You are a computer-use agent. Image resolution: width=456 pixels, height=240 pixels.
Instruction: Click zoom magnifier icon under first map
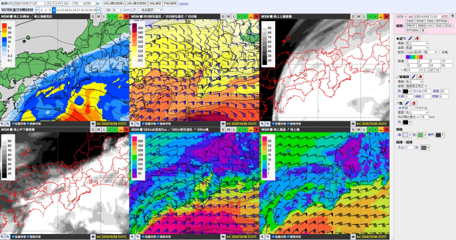(x=3, y=123)
